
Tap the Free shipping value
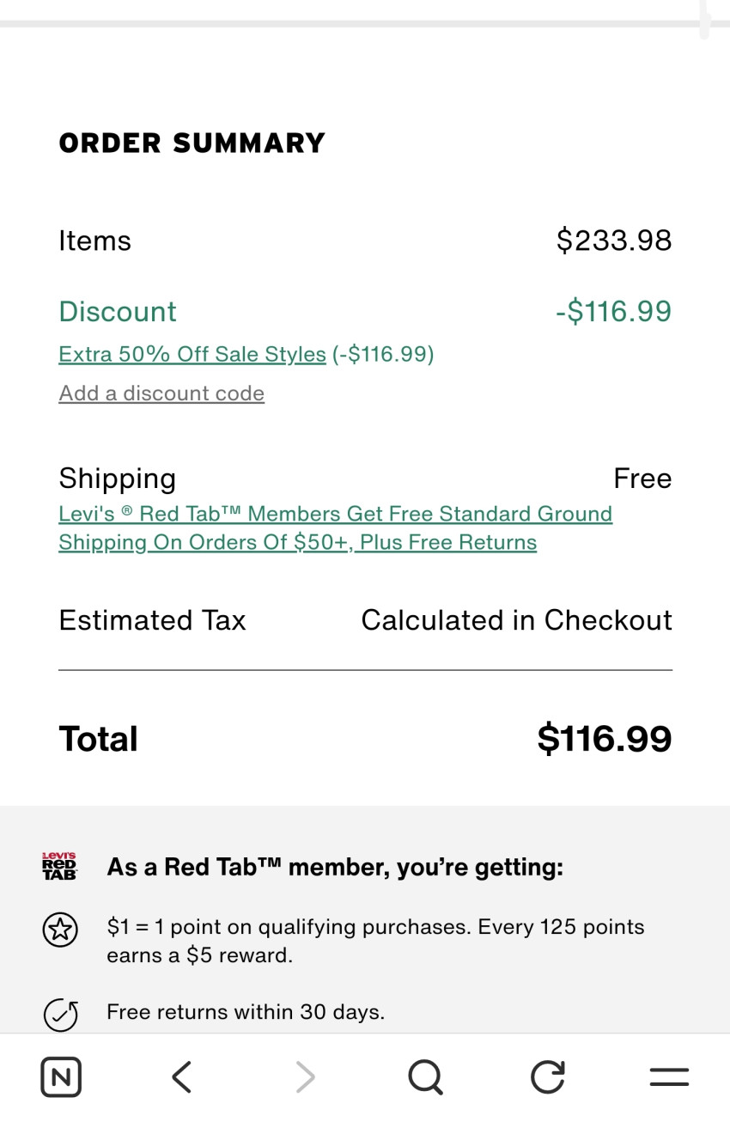click(642, 479)
